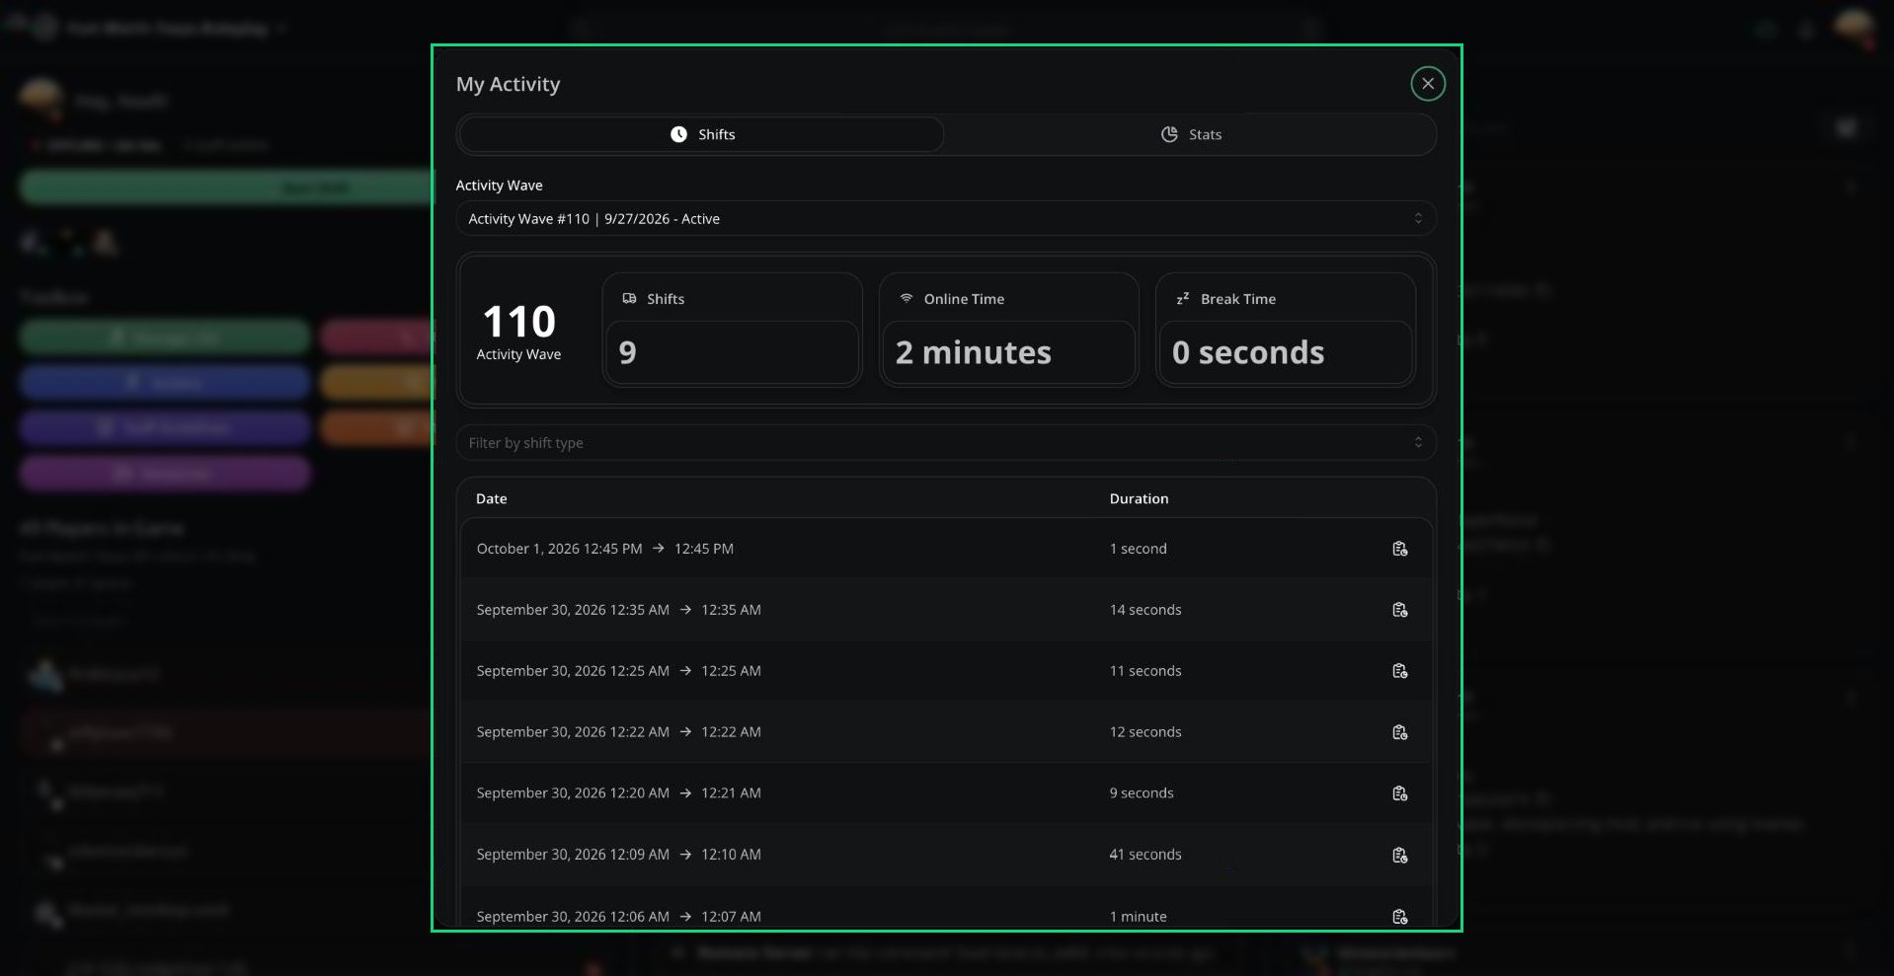Click the Duration column header
Screen dimensions: 1894x976
(x=1139, y=499)
